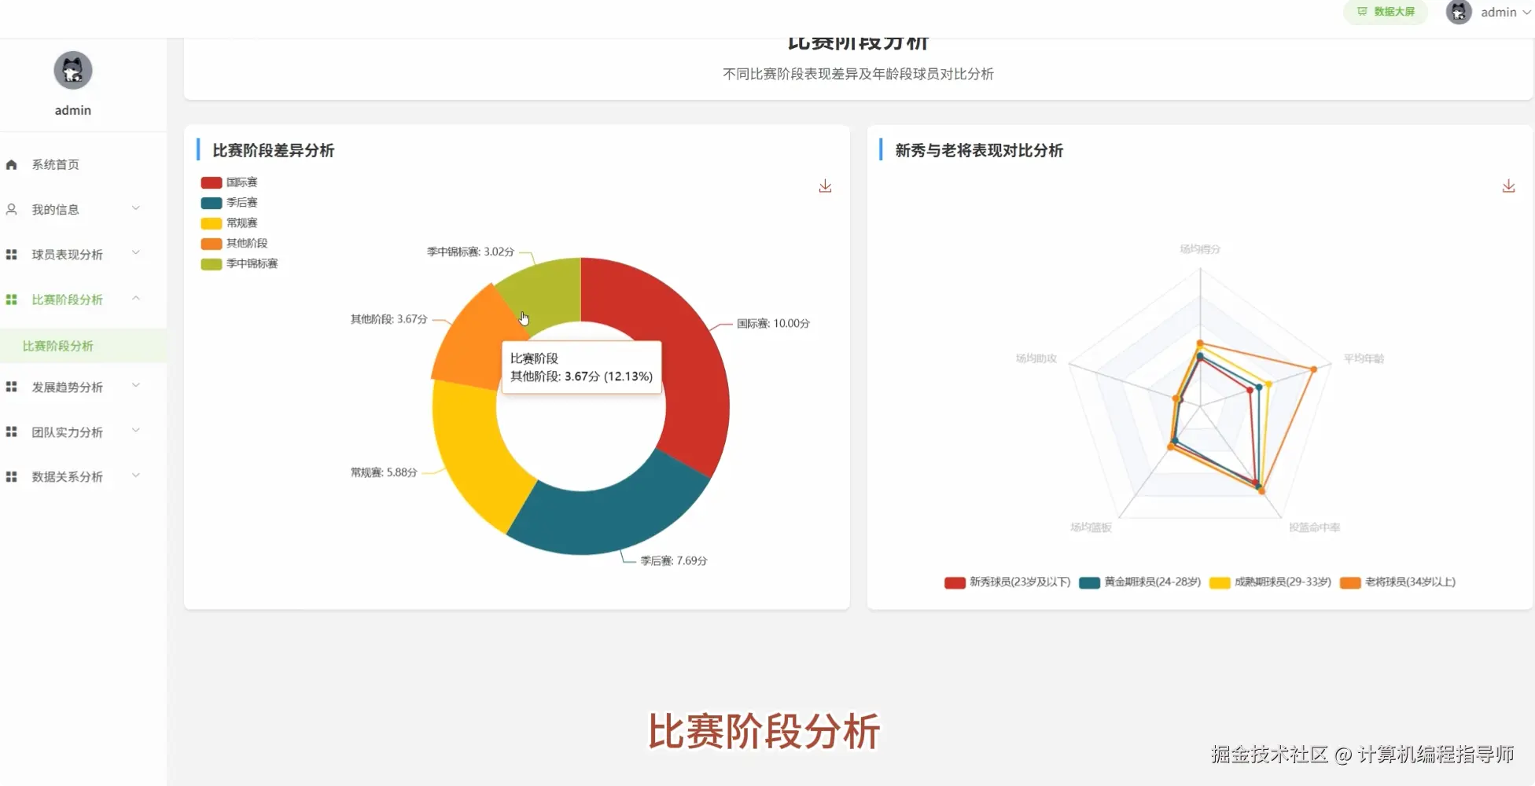Click the 平均年龄 radar axis label
The height and width of the screenshot is (786, 1535).
[x=1364, y=358]
